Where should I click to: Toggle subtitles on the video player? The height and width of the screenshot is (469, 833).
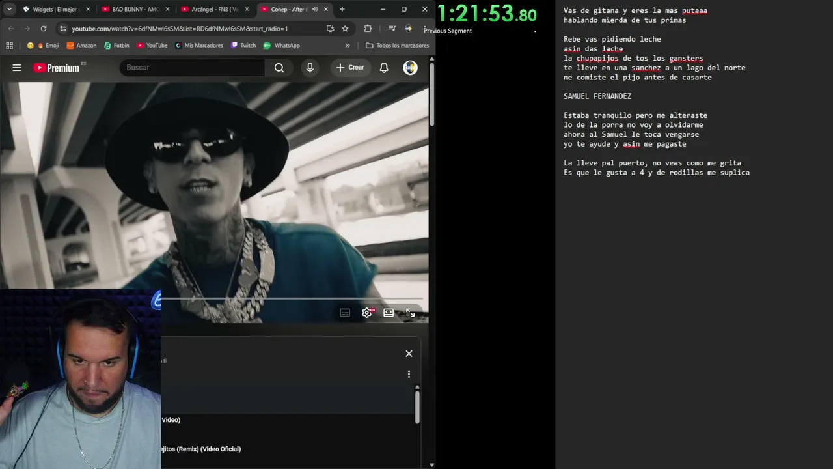pyautogui.click(x=345, y=313)
